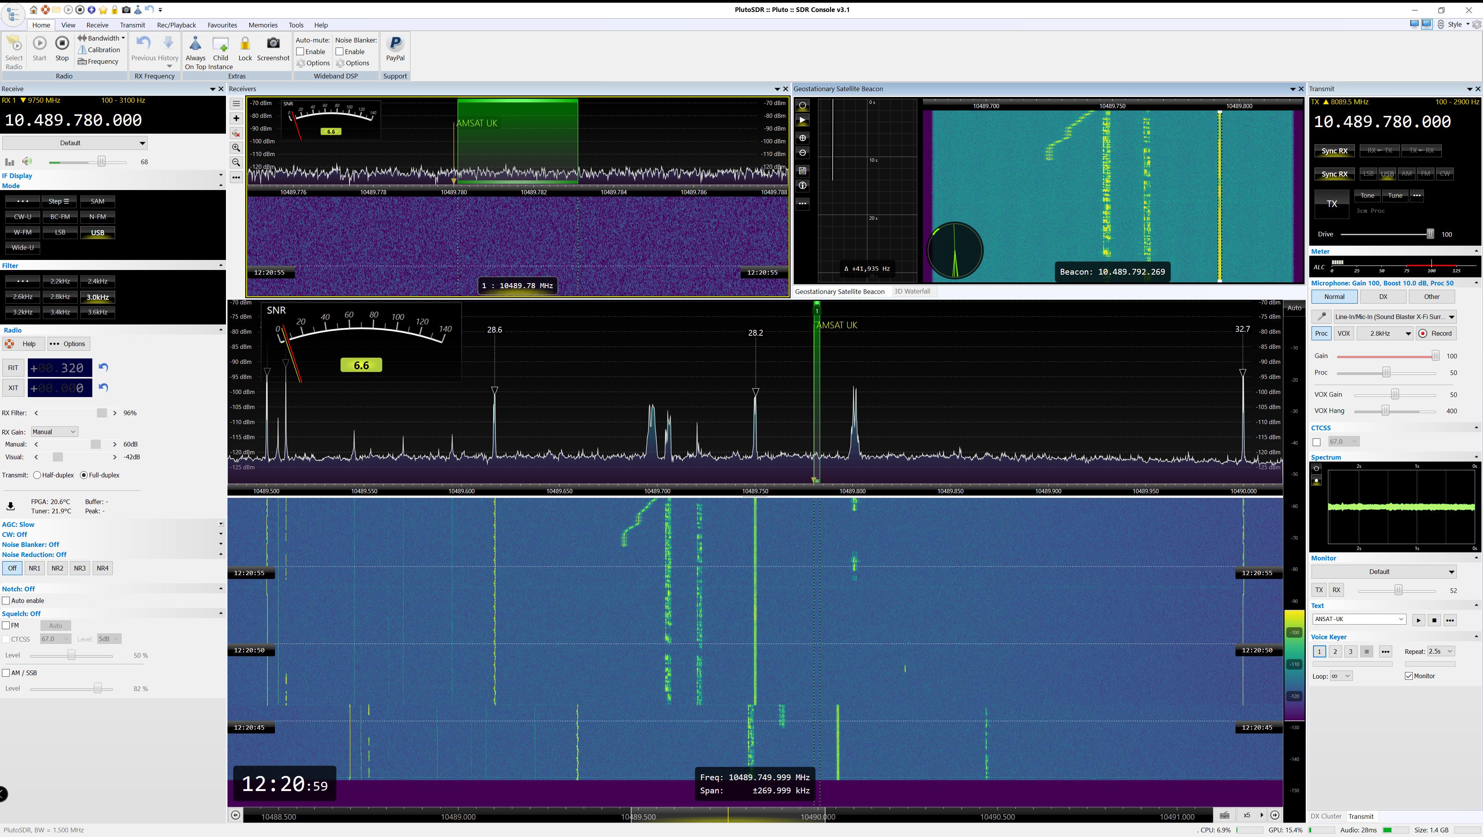Click the microphone icon in Transmit panel
The width and height of the screenshot is (1483, 837).
pyautogui.click(x=1321, y=317)
